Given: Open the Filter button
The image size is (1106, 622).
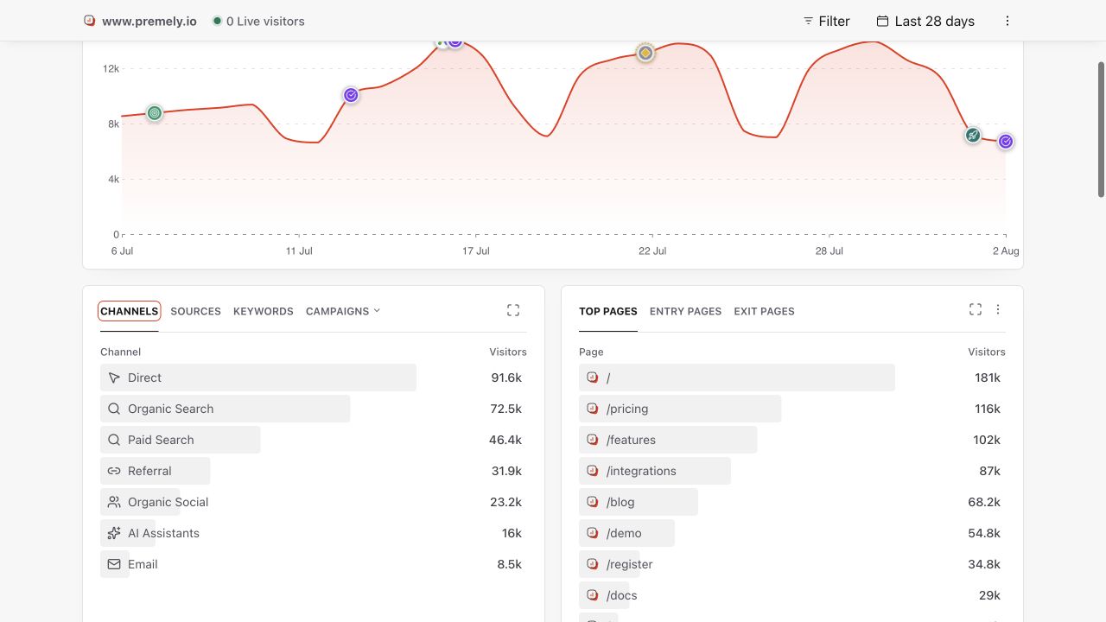Looking at the screenshot, I should (826, 21).
